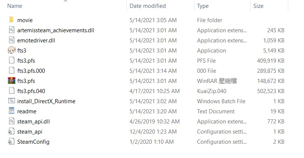Select the blank fts3.pfs.000 file icon
Viewport: 304px width, 158px height.
[11, 71]
